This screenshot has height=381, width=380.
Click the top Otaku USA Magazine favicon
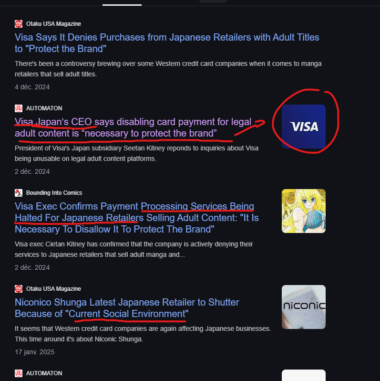(19, 24)
